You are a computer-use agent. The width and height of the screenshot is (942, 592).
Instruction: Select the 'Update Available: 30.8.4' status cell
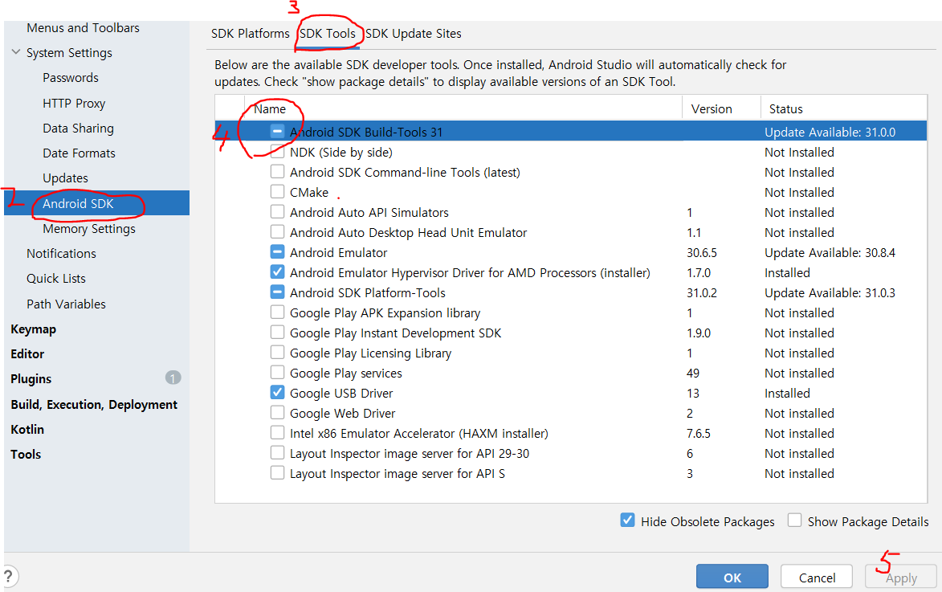pyautogui.click(x=830, y=252)
